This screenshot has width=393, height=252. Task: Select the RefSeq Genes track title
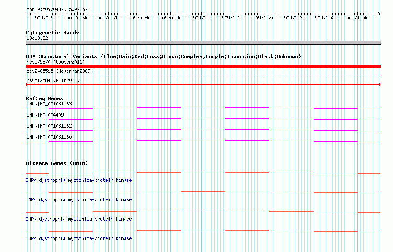[45, 98]
